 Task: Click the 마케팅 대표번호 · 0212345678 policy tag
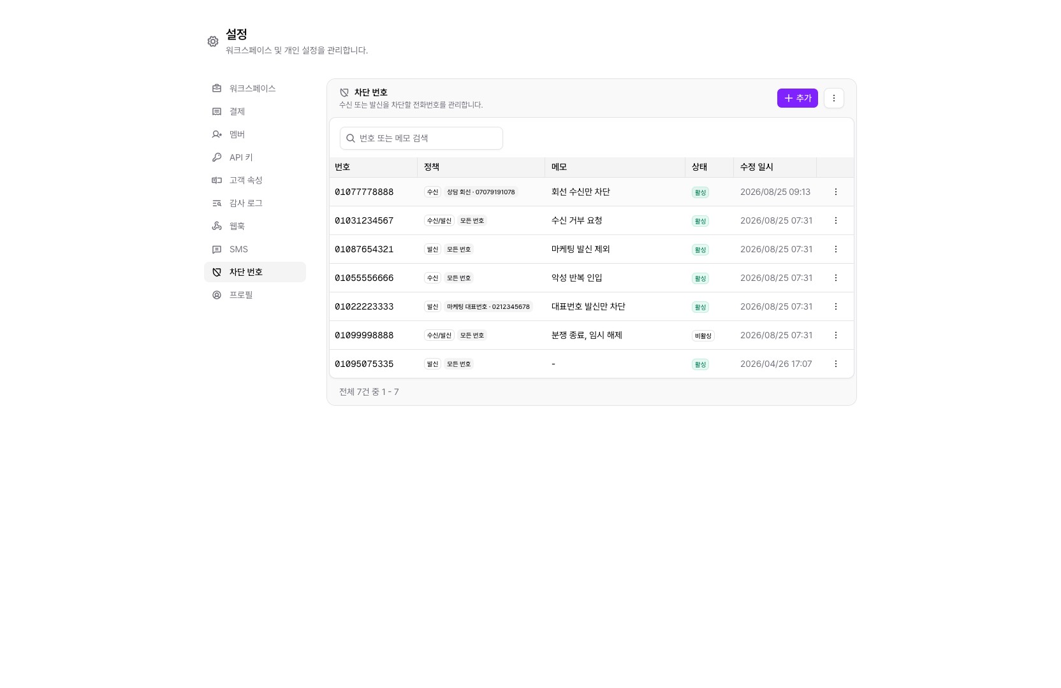(488, 306)
